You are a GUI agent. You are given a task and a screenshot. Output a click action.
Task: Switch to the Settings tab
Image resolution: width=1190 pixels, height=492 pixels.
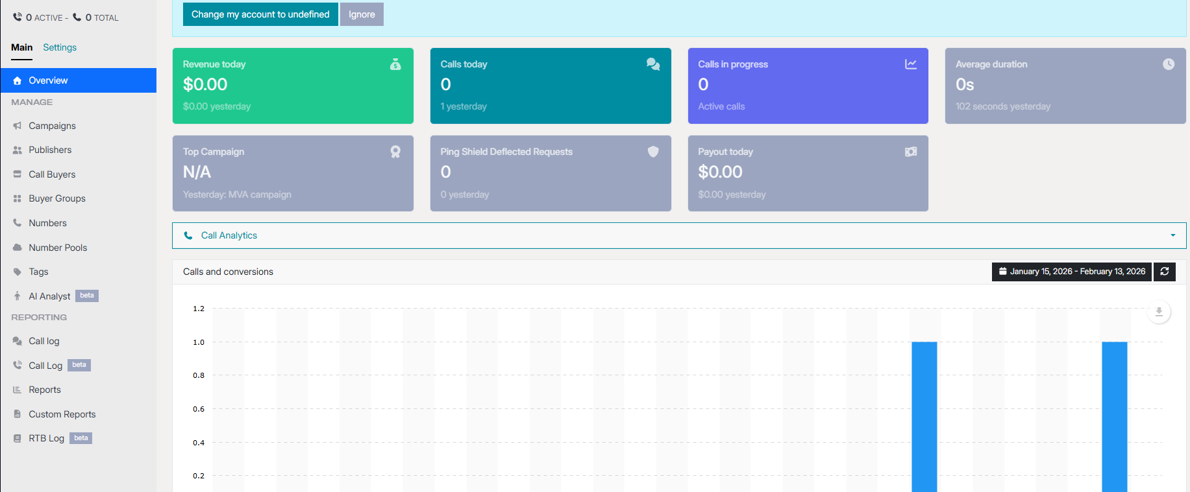coord(60,47)
